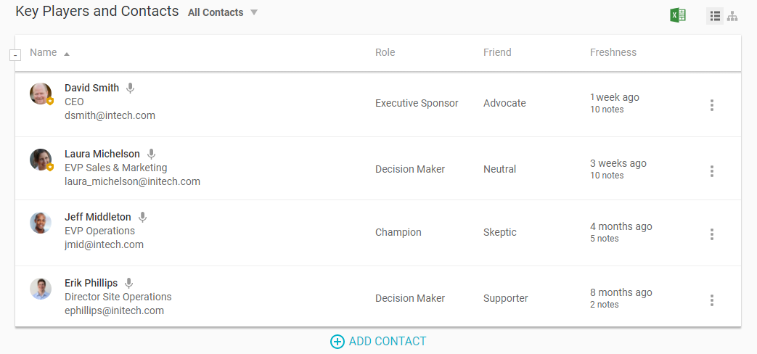
Task: Click the Role column header
Action: [x=385, y=52]
